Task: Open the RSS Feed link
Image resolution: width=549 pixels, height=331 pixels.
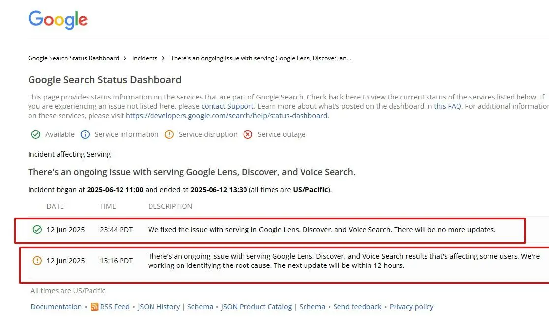Action: (x=115, y=307)
